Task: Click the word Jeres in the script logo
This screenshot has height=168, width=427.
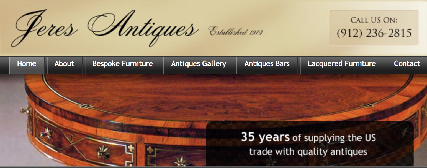Action: (x=44, y=28)
